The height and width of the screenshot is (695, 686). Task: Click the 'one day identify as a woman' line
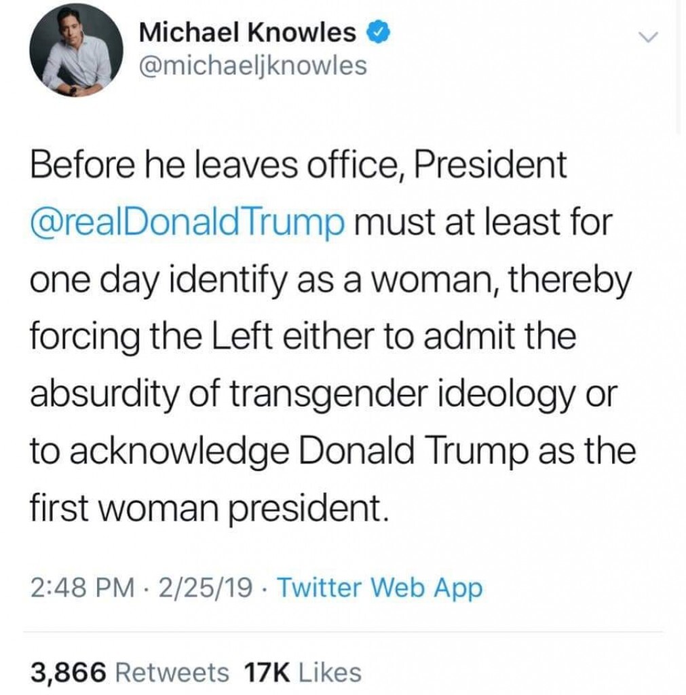coord(331,280)
